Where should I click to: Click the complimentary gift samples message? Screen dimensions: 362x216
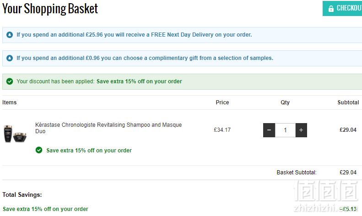[145, 58]
